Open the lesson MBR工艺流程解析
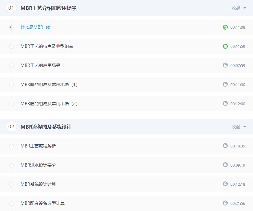Screen dimensions: 253x211 [38, 146]
